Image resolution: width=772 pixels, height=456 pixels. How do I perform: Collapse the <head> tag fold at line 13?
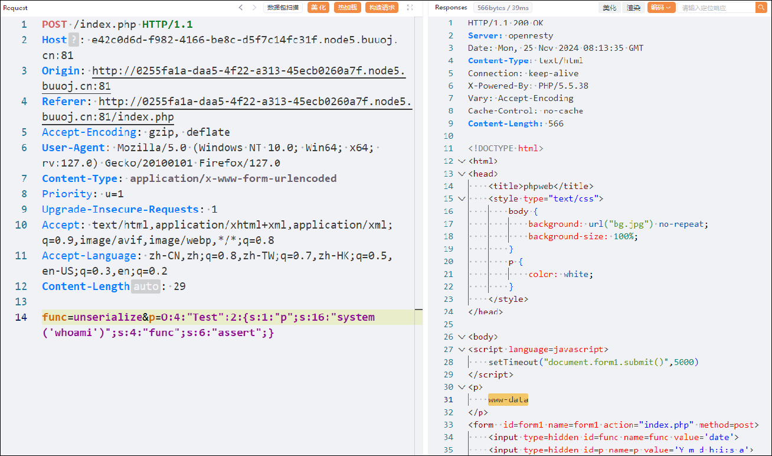[x=462, y=174]
